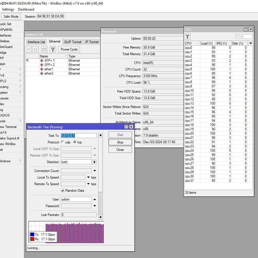Select the tcp protocol radio button

(x=75, y=142)
